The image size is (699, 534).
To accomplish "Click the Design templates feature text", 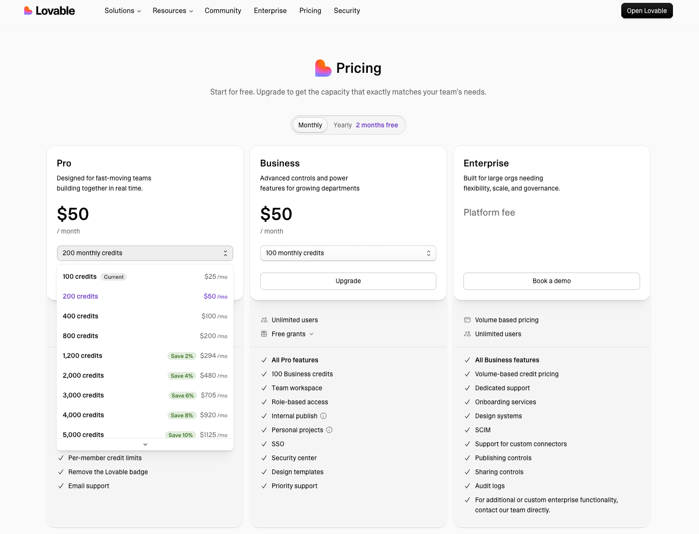I will tap(297, 472).
